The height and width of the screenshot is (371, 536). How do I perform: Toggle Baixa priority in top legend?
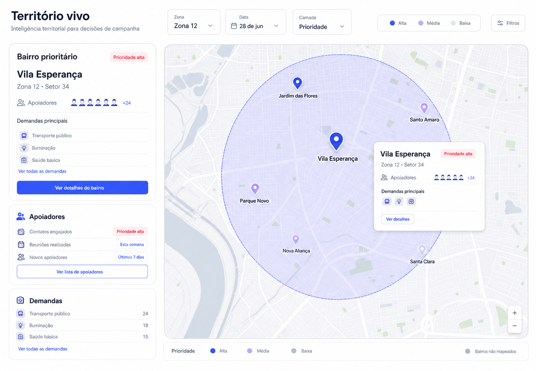coord(461,23)
